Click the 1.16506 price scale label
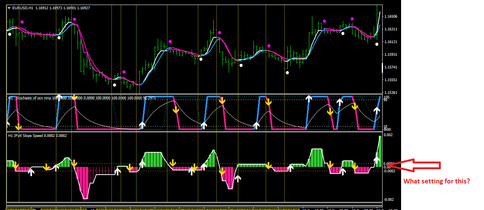This screenshot has width=484, height=210. (x=391, y=17)
